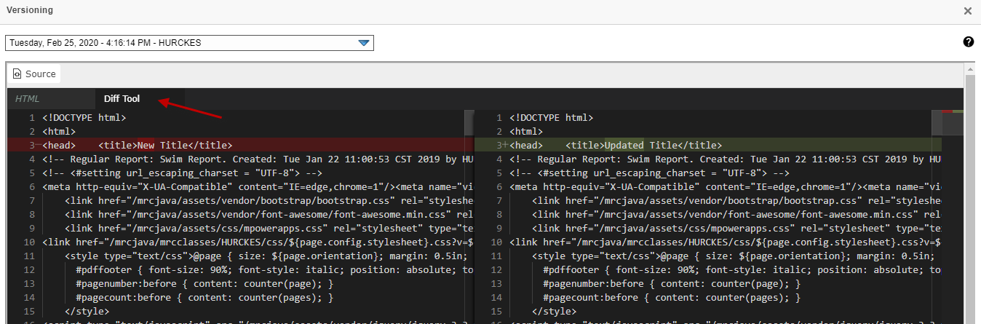Click the help question mark icon

pos(968,42)
